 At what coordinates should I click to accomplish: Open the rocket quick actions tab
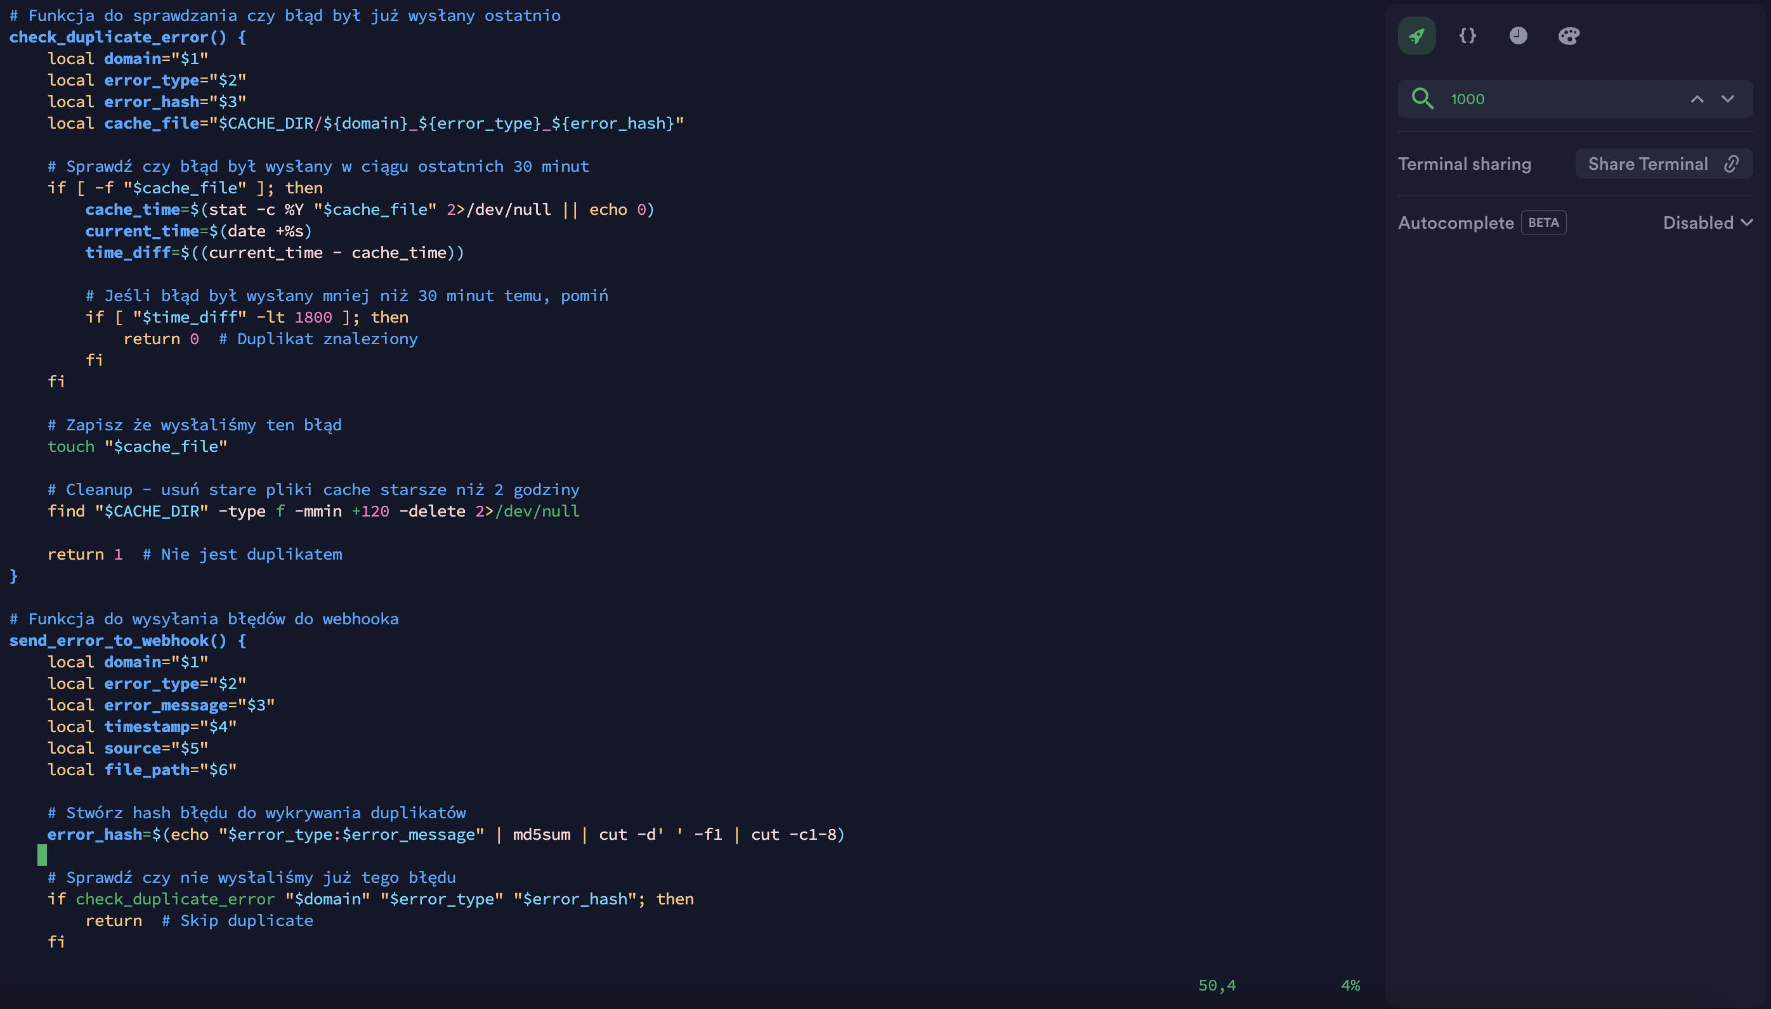1416,35
